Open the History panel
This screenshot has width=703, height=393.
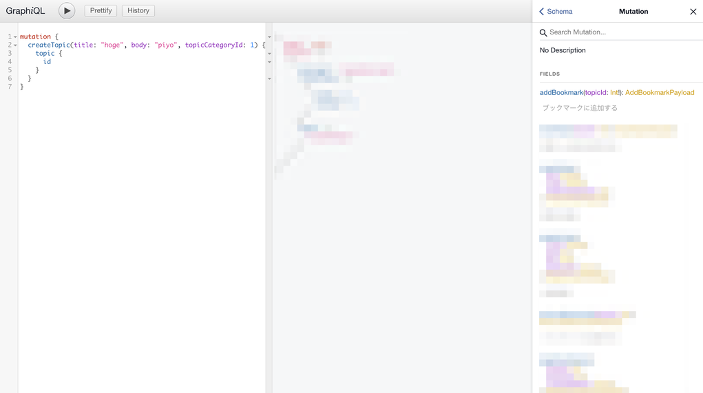(x=138, y=11)
